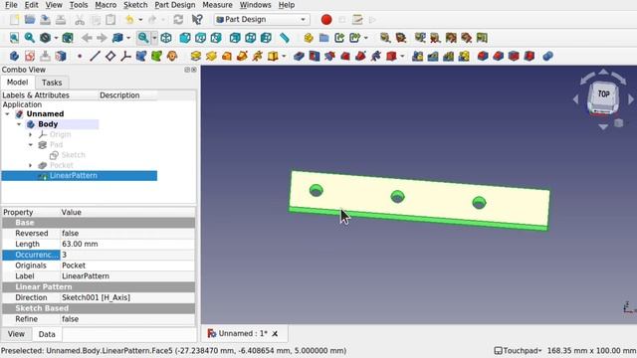Create a new document
Screen dimensions: 637x358
click(14, 20)
